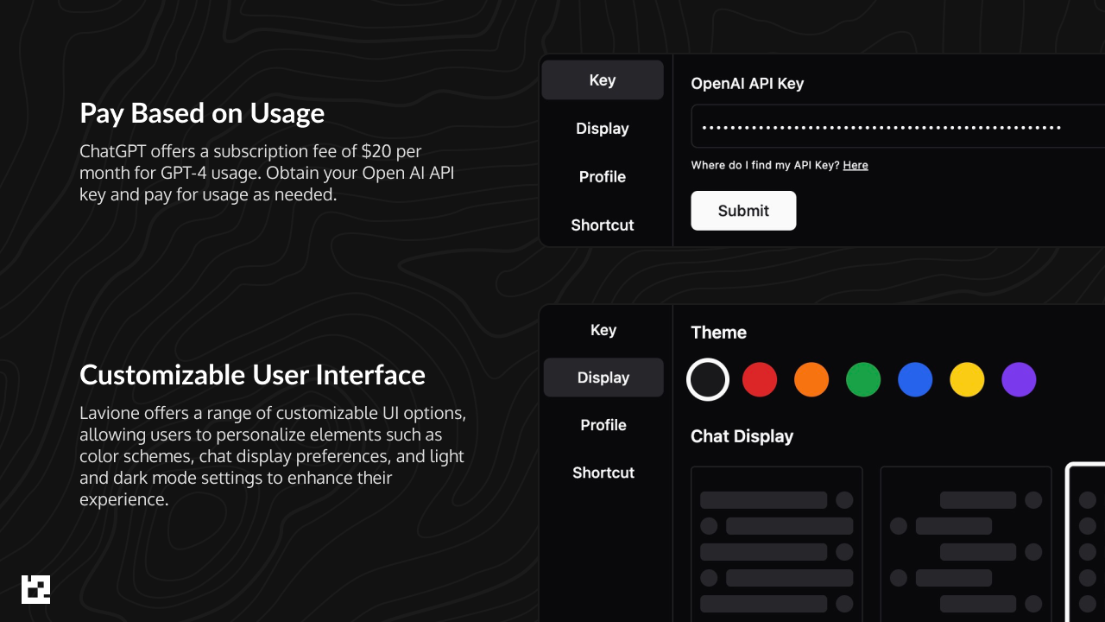The image size is (1105, 622).
Task: Open the Profile tab in the API key panel
Action: (603, 177)
